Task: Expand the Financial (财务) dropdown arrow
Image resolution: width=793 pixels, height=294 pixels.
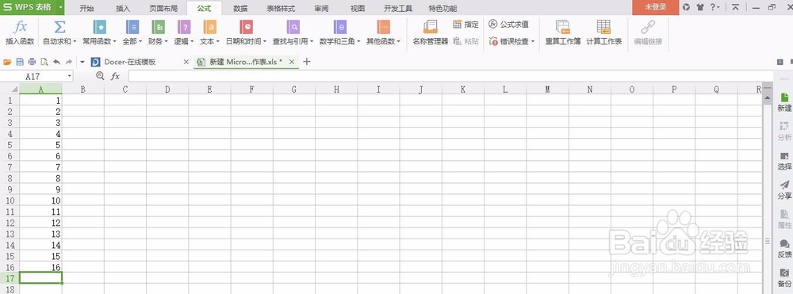Action: [167, 42]
